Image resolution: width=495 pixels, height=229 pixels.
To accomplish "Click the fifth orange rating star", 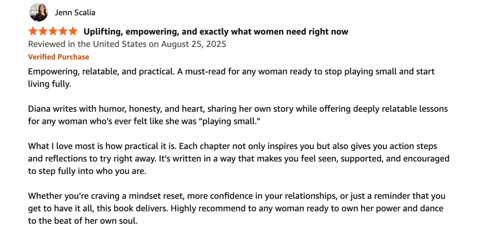I will click(x=73, y=31).
